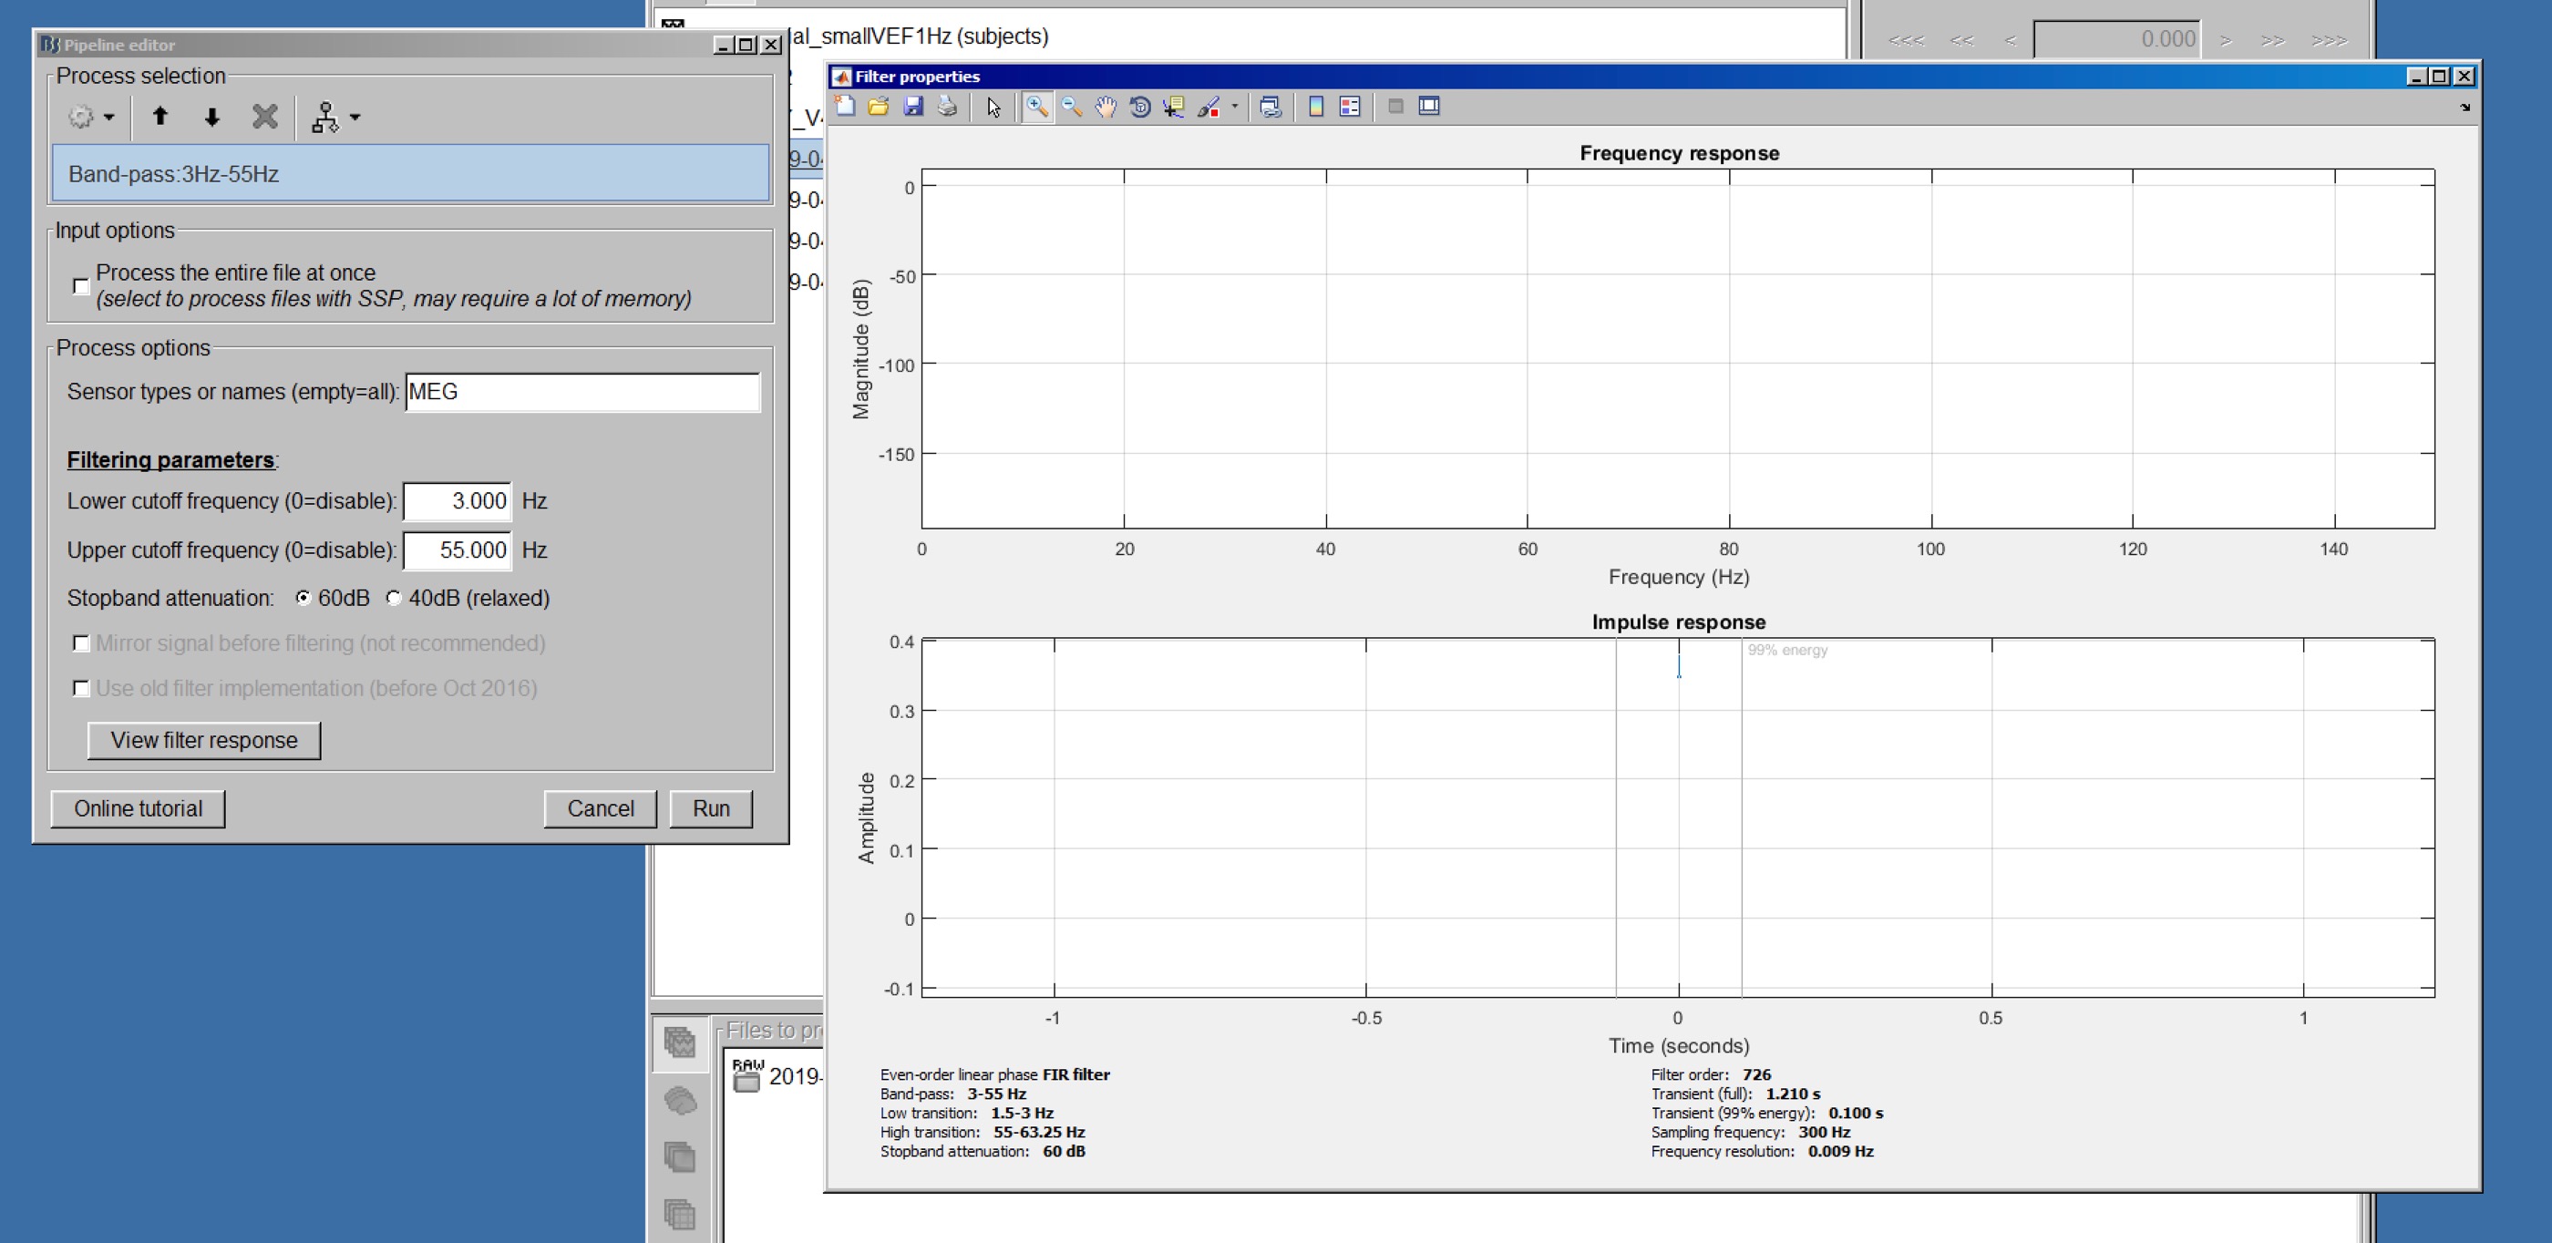This screenshot has height=1243, width=2552.
Task: Open the gear process menu in Pipeline editor
Action: coord(91,117)
